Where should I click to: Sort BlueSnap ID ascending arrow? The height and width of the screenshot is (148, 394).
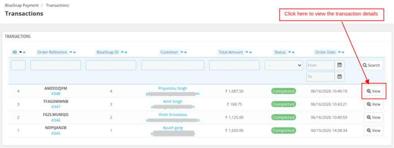coord(126,52)
